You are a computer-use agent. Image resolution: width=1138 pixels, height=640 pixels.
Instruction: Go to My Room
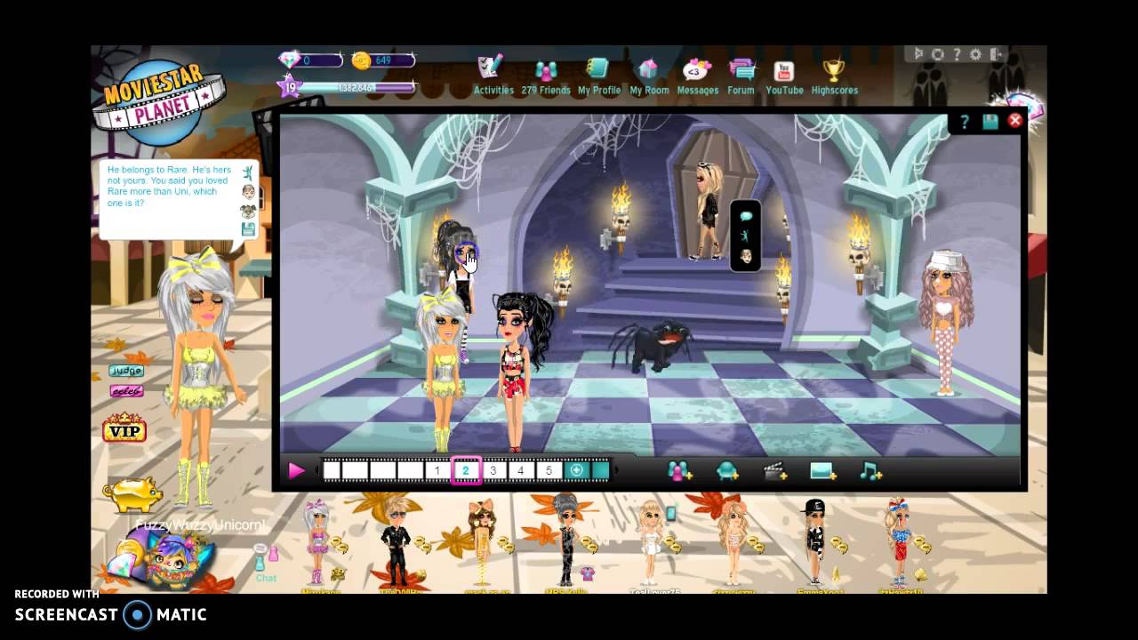648,70
